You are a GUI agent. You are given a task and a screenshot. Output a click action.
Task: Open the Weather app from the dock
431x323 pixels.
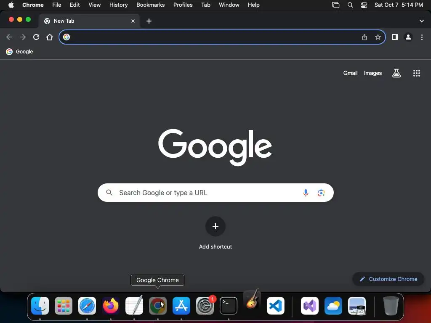click(x=333, y=306)
